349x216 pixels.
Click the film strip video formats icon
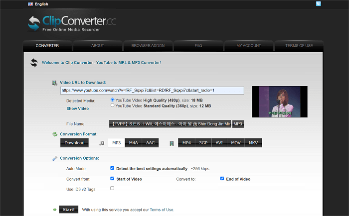point(172,143)
